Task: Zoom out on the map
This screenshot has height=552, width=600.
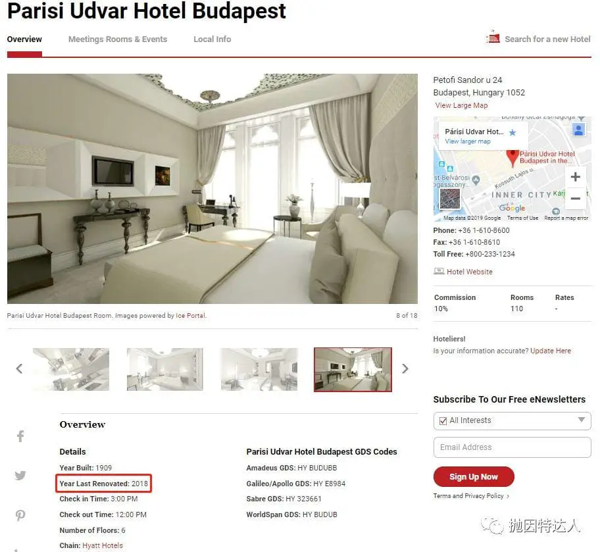Action: (x=575, y=198)
